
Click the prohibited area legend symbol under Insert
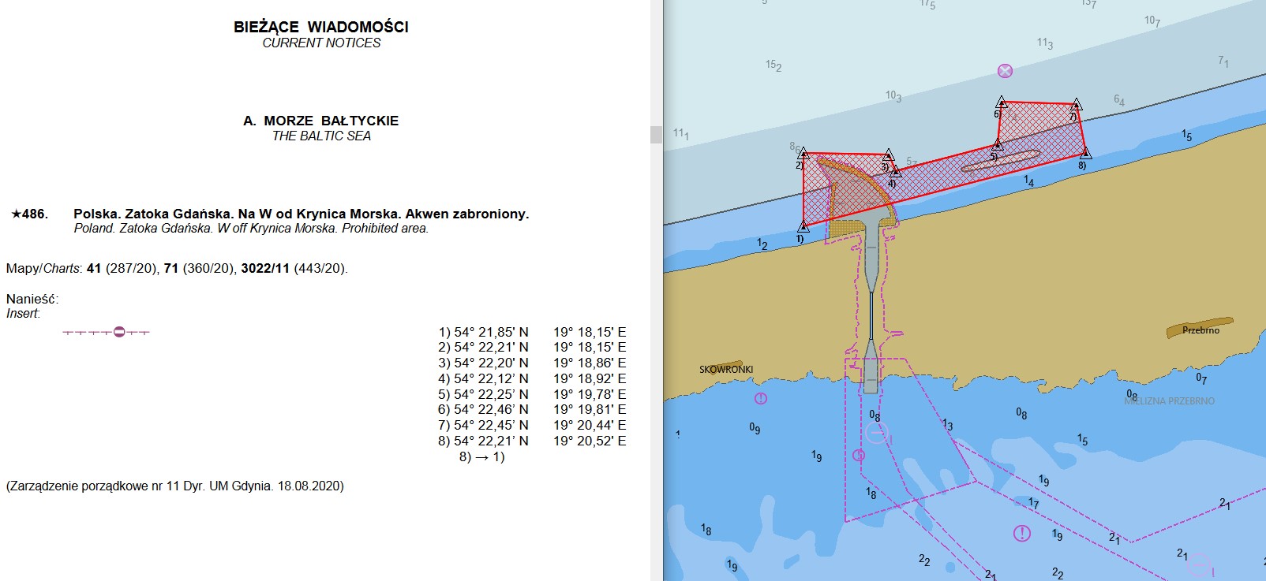point(119,332)
